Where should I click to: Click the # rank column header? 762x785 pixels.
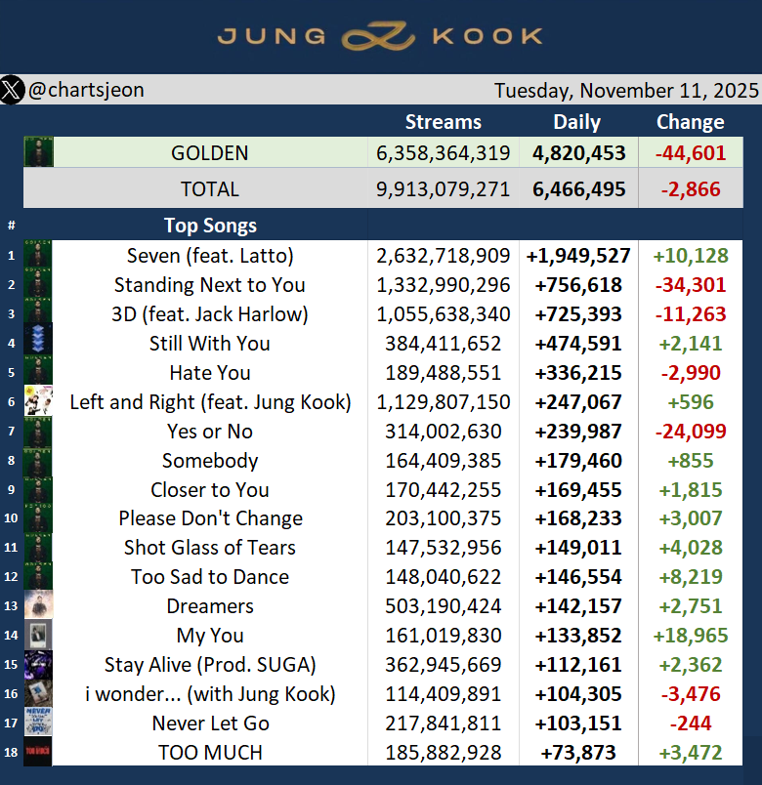[x=11, y=226]
